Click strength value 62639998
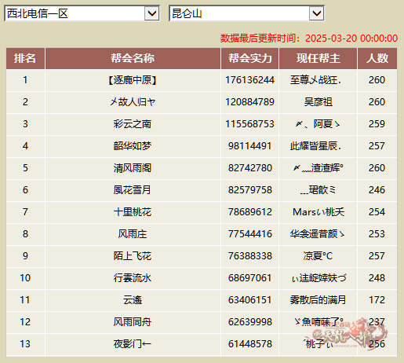 pos(250,322)
